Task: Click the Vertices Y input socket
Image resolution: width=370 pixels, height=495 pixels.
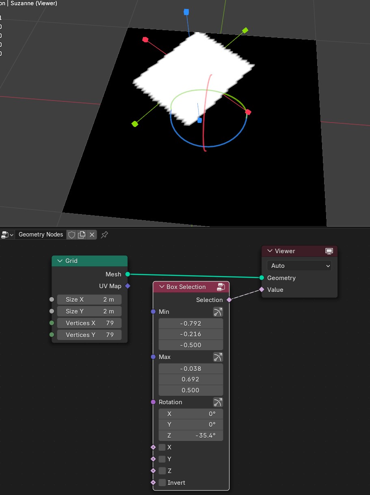Action: pos(52,335)
